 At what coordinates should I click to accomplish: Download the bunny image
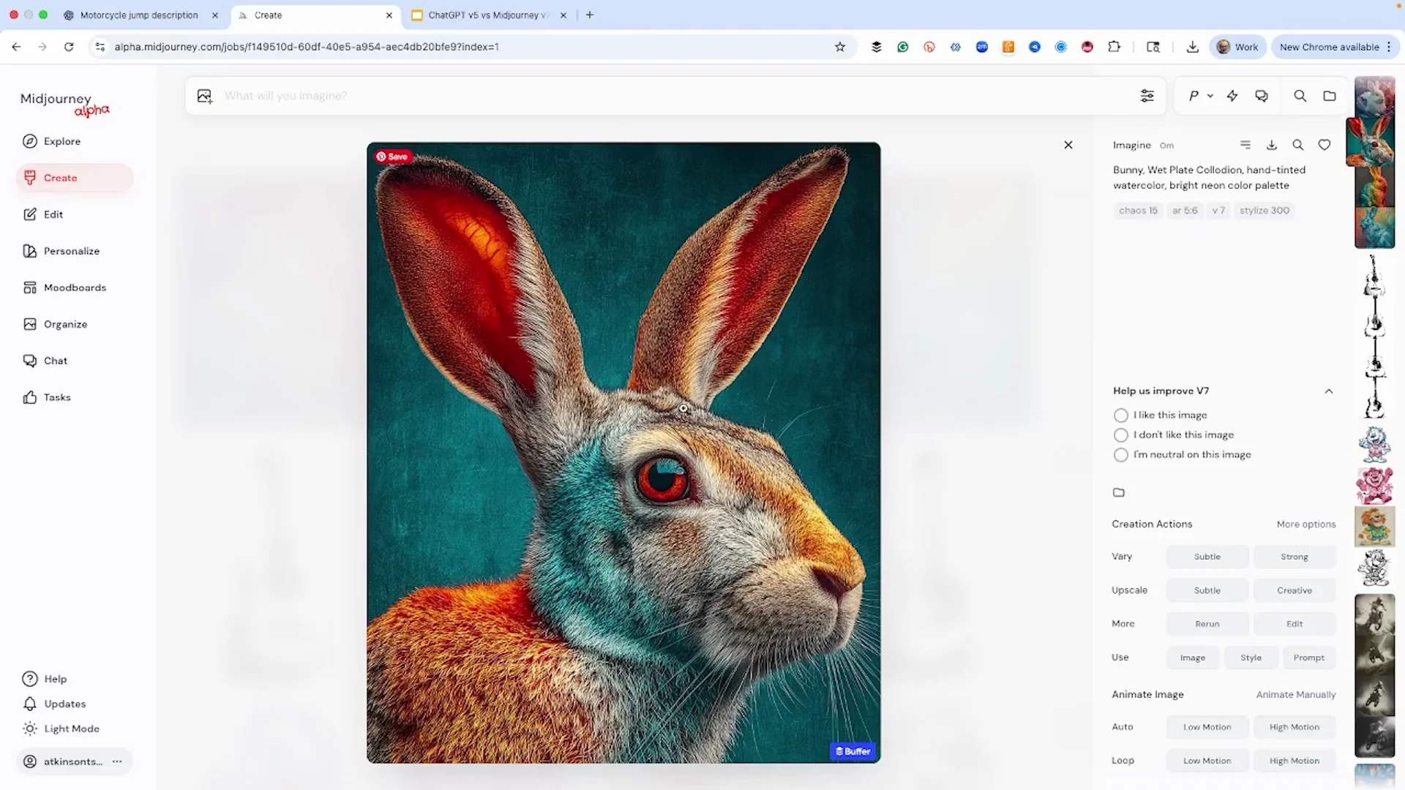coord(1271,145)
